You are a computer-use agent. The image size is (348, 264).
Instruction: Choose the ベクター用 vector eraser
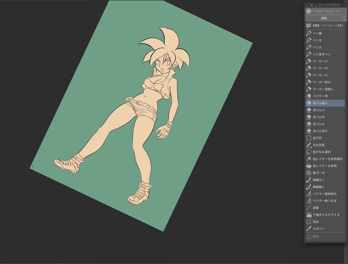pyautogui.click(x=325, y=96)
